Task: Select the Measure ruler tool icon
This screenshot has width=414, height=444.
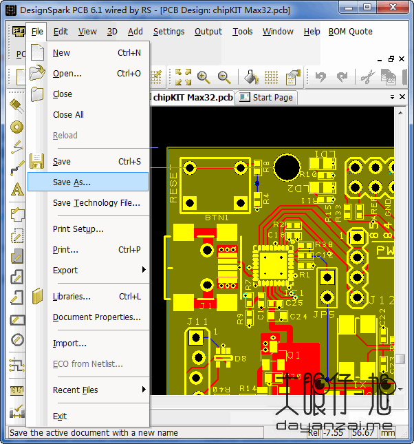Action: 17,391
